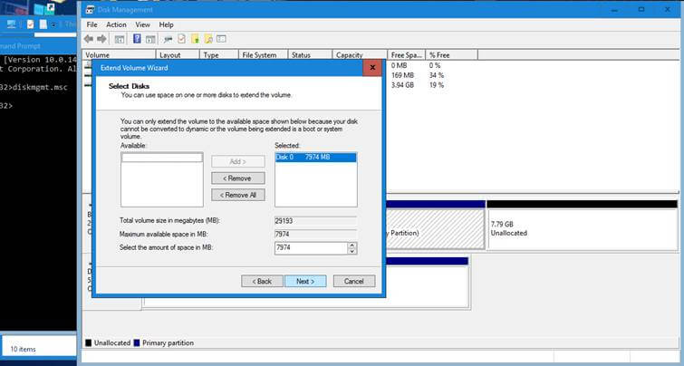The height and width of the screenshot is (366, 684).
Task: Open the Action menu
Action: pyautogui.click(x=116, y=24)
